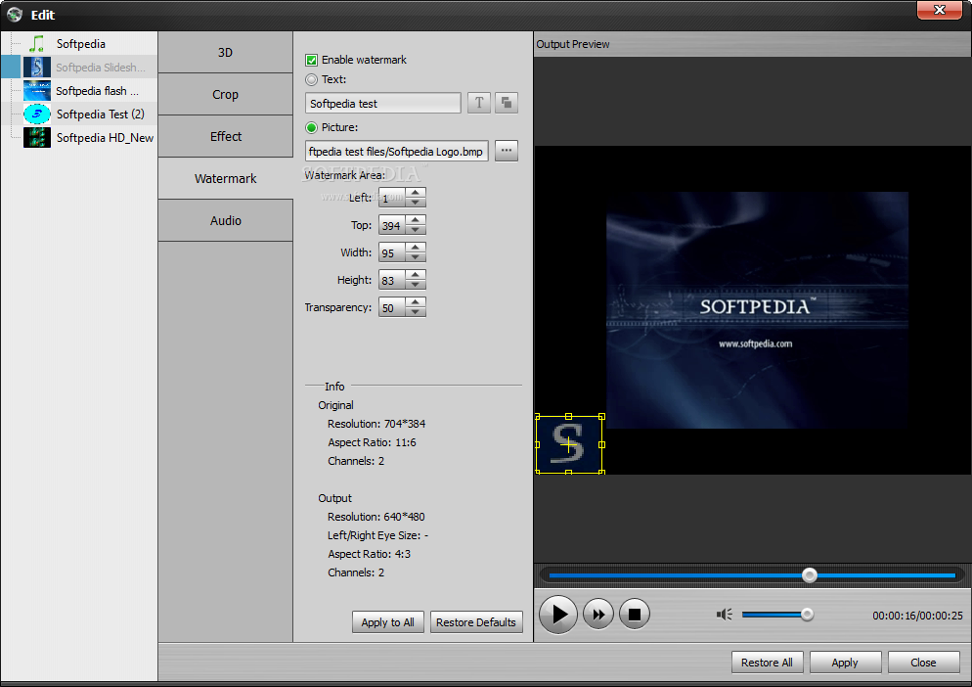
Task: Switch to the 3D tab
Action: [225, 53]
